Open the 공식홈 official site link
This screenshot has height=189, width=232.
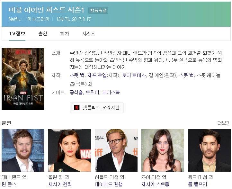[x=76, y=93]
